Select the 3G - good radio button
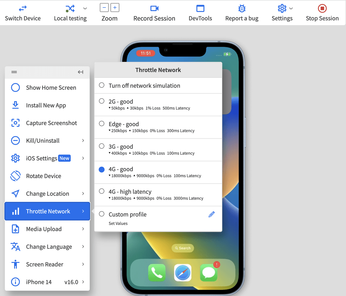Viewport: 346px width, 296px height. pos(101,146)
